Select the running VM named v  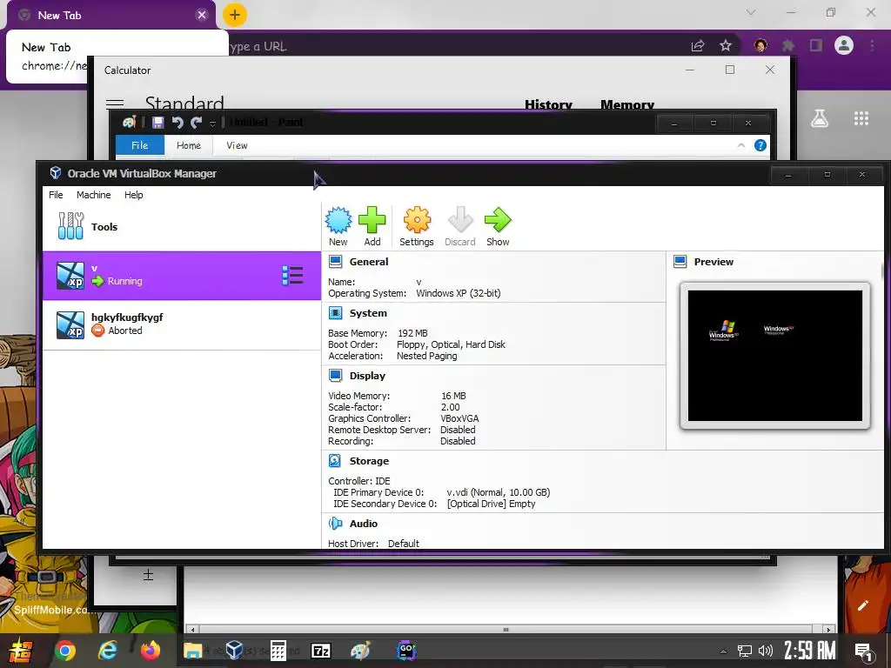point(182,276)
